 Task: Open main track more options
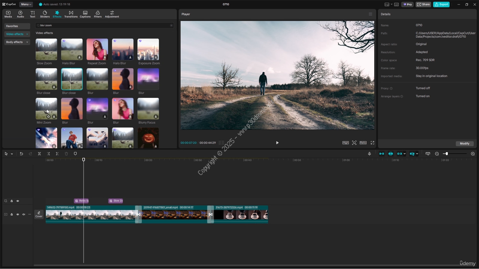pos(30,214)
